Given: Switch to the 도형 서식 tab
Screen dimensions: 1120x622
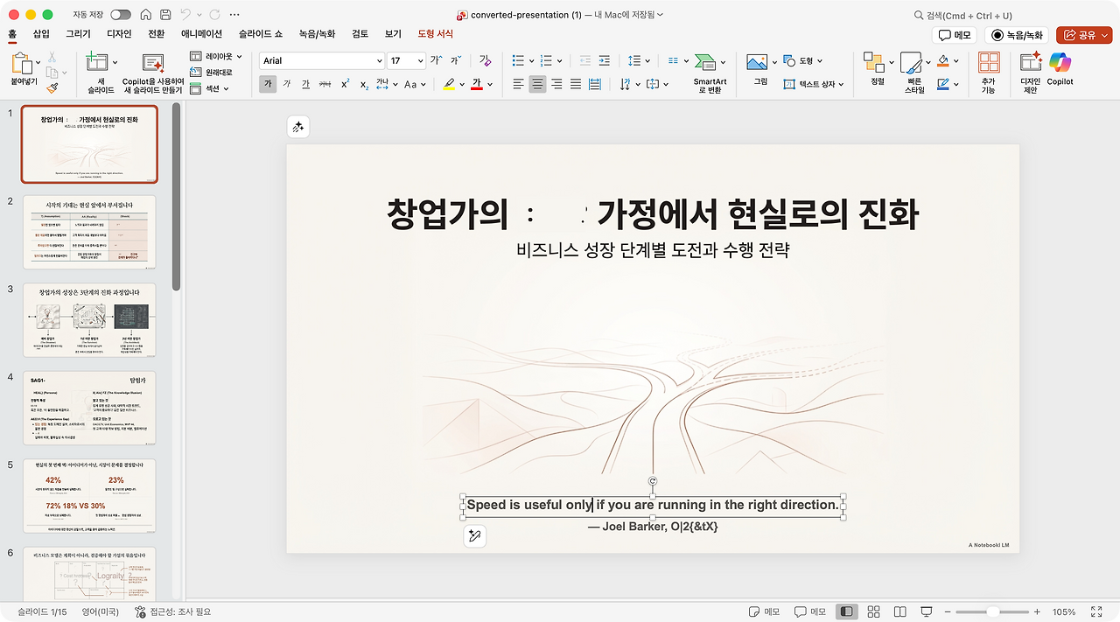Looking at the screenshot, I should pyautogui.click(x=436, y=34).
